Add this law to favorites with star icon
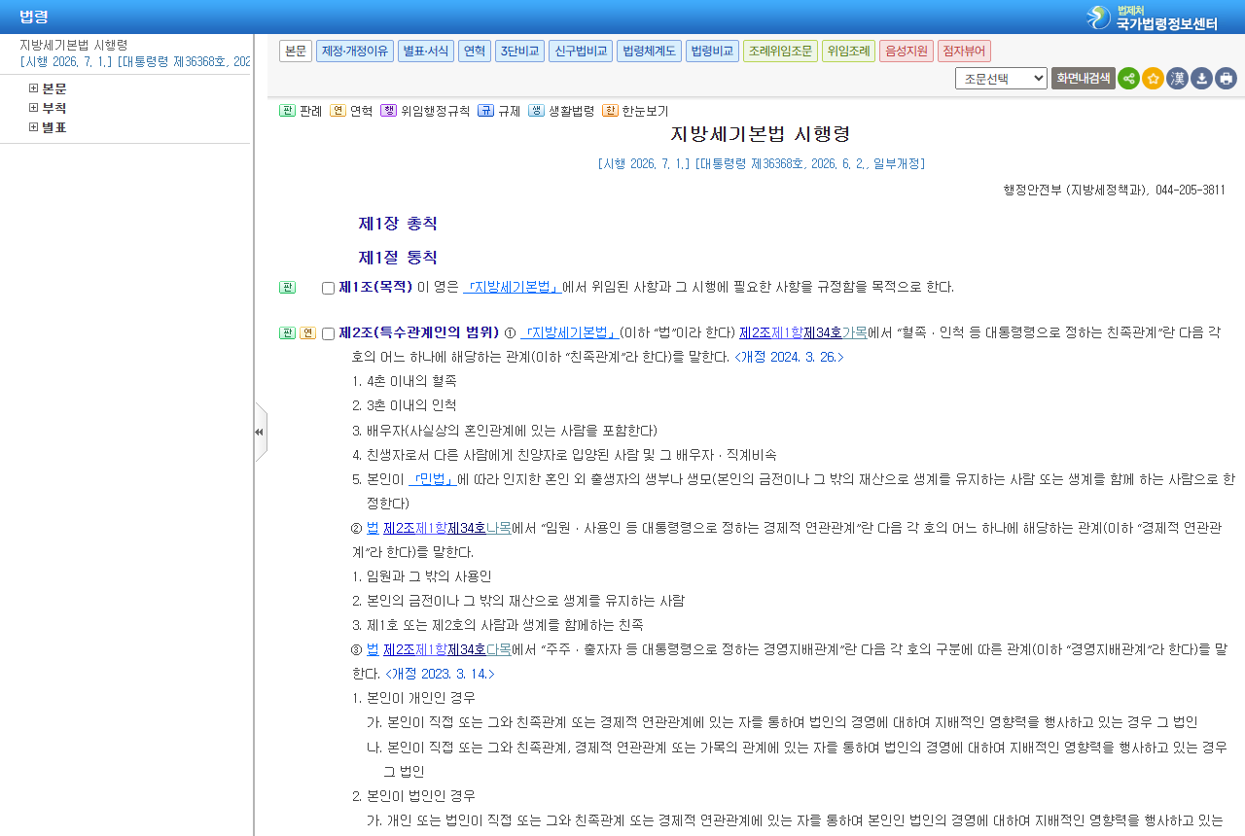The image size is (1245, 836). click(1153, 79)
